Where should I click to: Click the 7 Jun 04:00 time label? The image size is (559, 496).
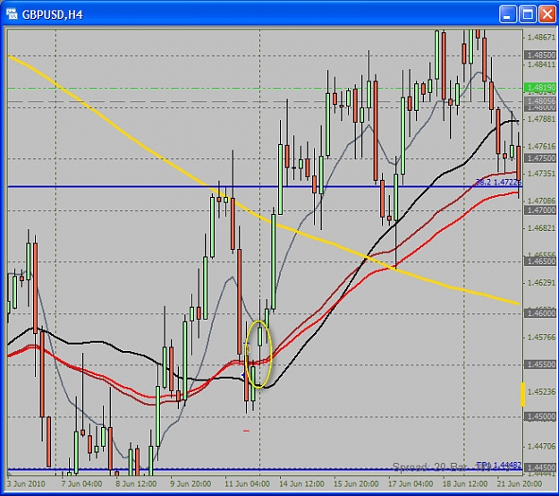tap(81, 483)
